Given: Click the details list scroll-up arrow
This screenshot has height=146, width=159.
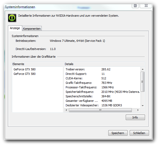Looking at the screenshot, I should [143, 69].
